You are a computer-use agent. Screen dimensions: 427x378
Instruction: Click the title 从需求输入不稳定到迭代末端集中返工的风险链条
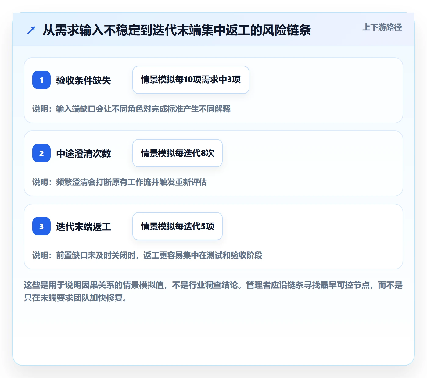(177, 30)
